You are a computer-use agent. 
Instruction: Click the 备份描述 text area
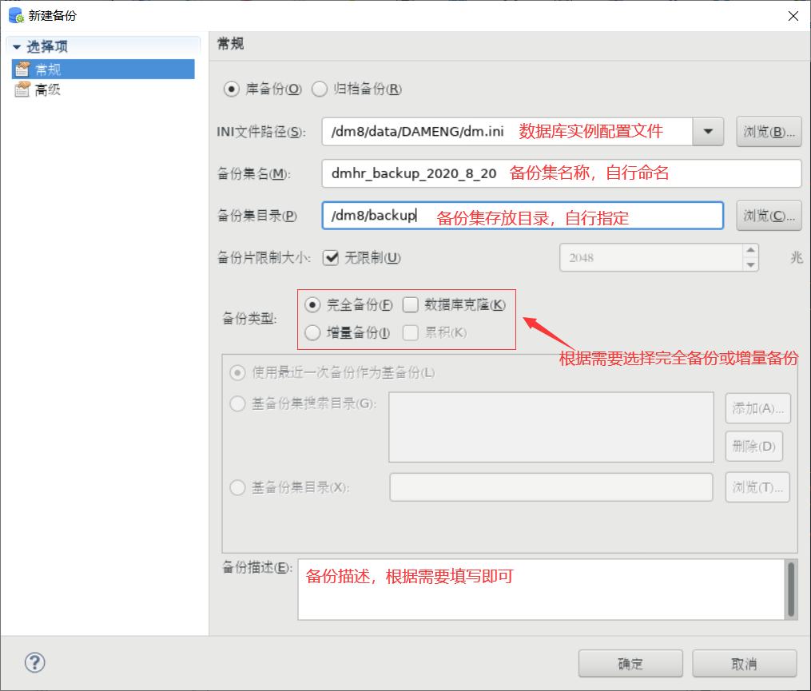[541, 589]
